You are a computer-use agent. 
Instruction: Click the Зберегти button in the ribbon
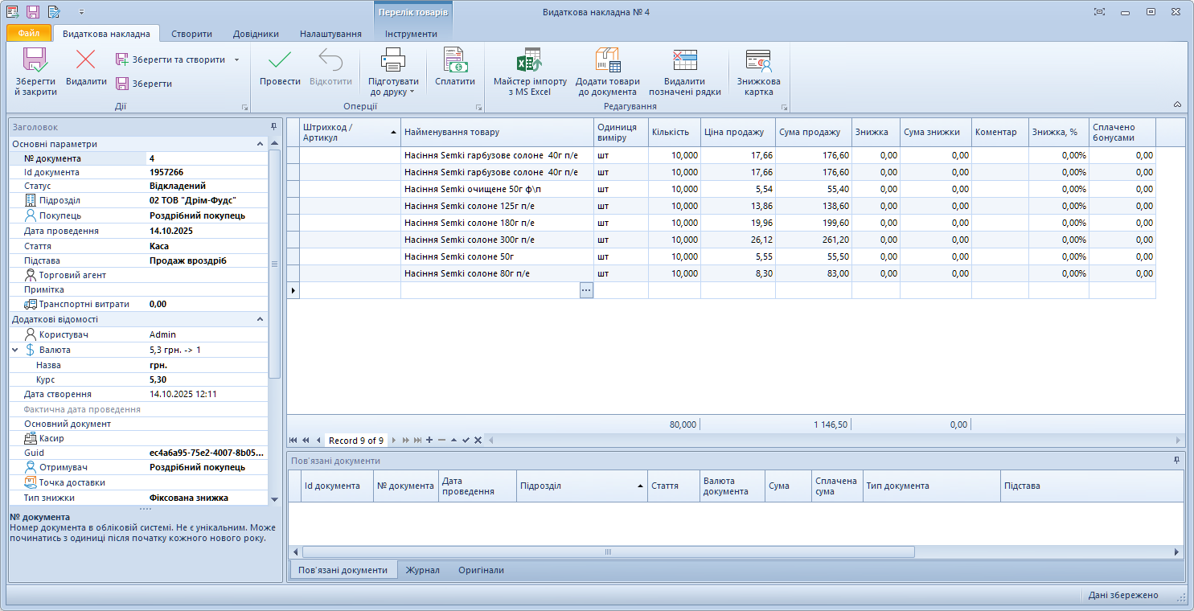point(144,84)
